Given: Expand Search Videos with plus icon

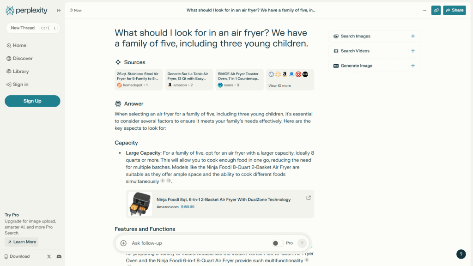Looking at the screenshot, I should click(x=412, y=51).
